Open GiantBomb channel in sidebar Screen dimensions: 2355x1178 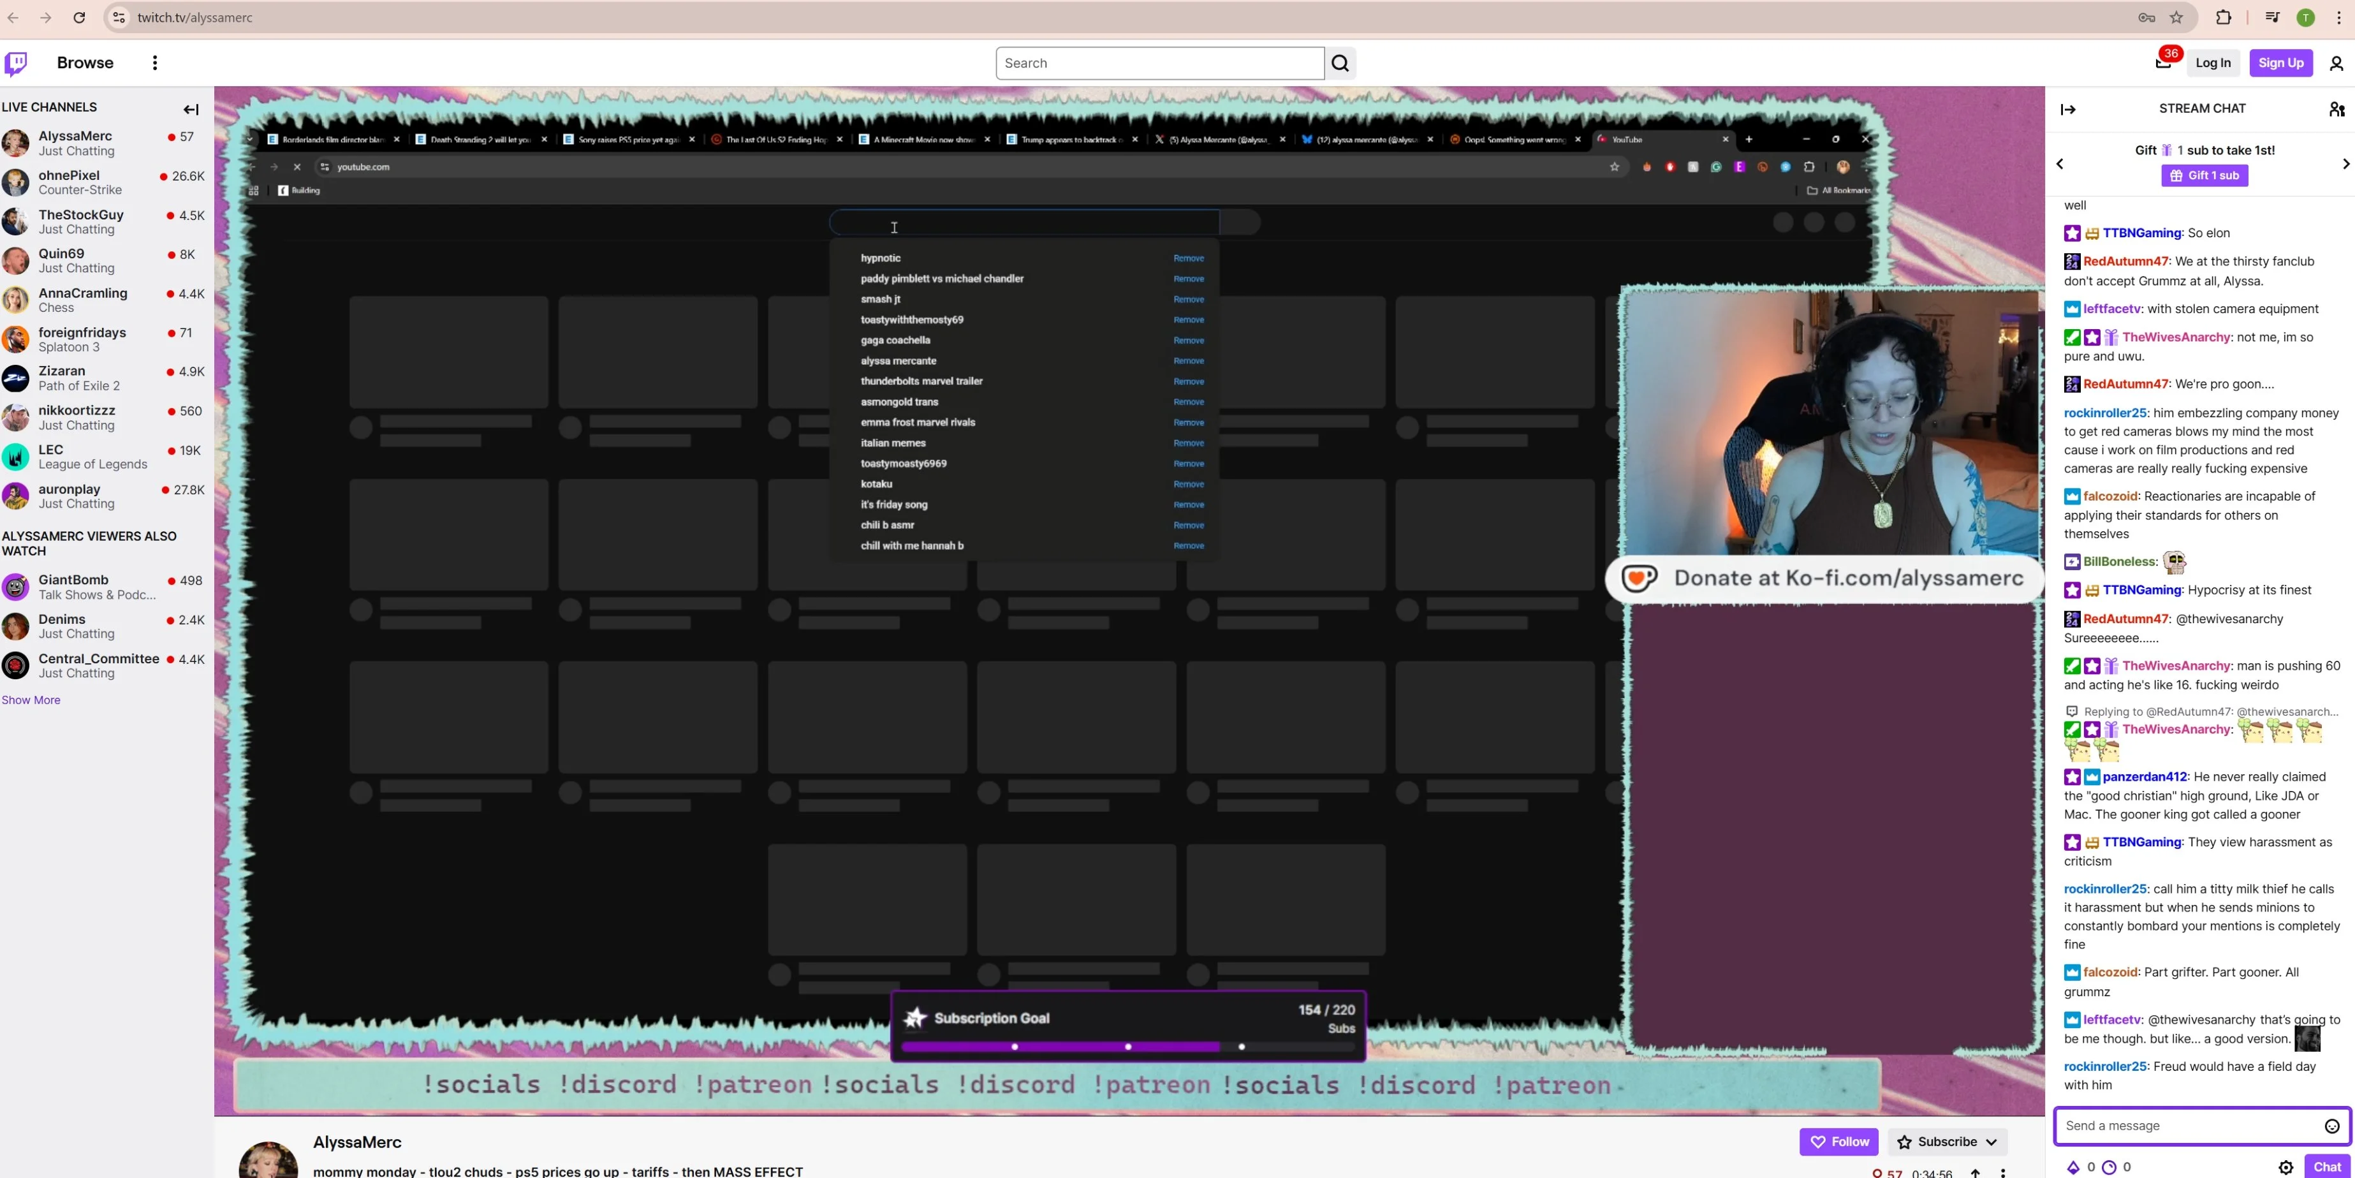tap(106, 587)
